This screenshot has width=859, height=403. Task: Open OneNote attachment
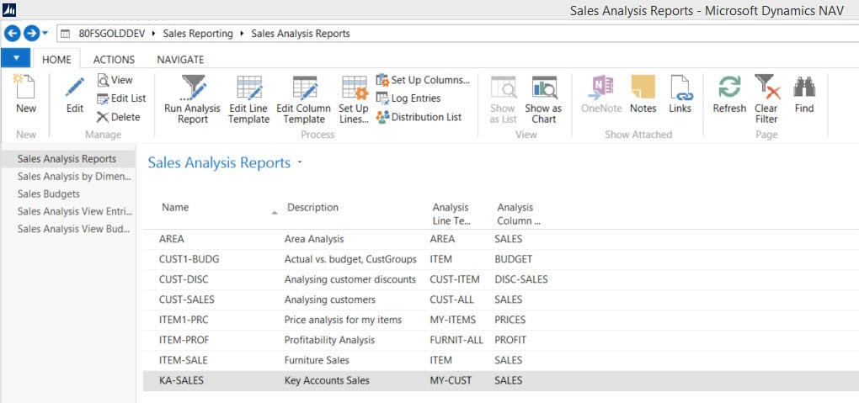602,95
